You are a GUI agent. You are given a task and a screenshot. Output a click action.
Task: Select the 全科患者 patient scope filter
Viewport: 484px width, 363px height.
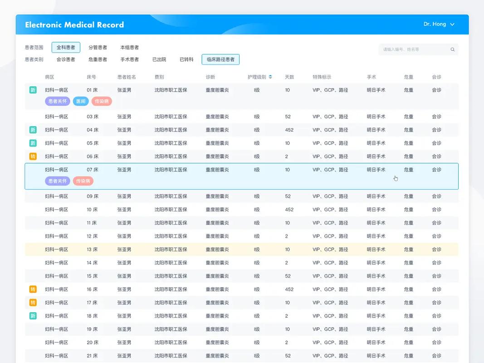(66, 47)
